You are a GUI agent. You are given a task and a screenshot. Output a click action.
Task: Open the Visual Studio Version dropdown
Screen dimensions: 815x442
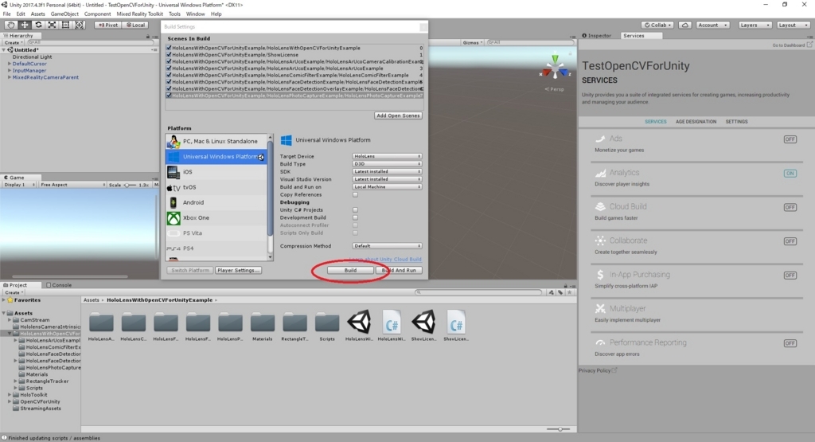(388, 179)
